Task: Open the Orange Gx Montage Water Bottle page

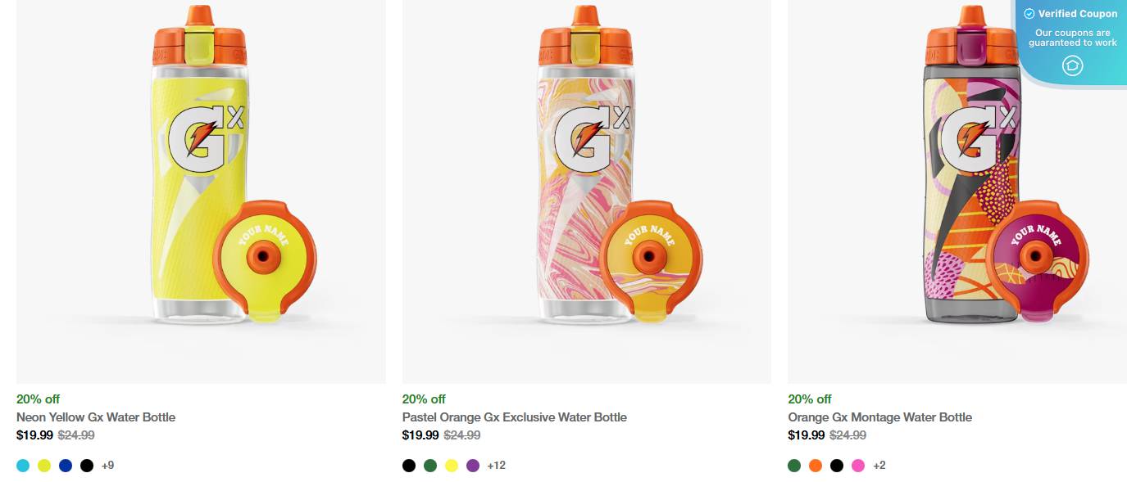Action: tap(879, 417)
